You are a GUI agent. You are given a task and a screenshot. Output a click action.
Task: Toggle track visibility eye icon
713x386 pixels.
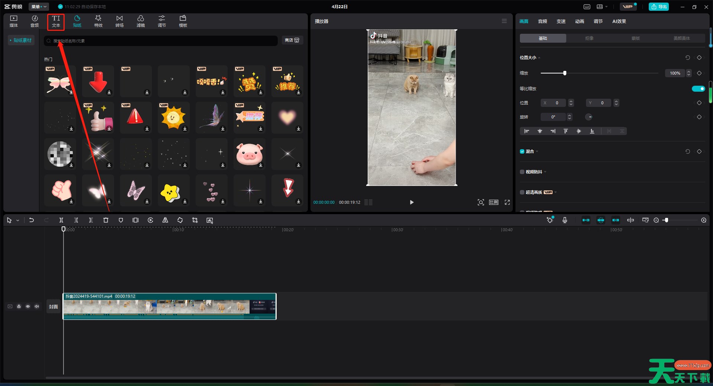pos(28,307)
